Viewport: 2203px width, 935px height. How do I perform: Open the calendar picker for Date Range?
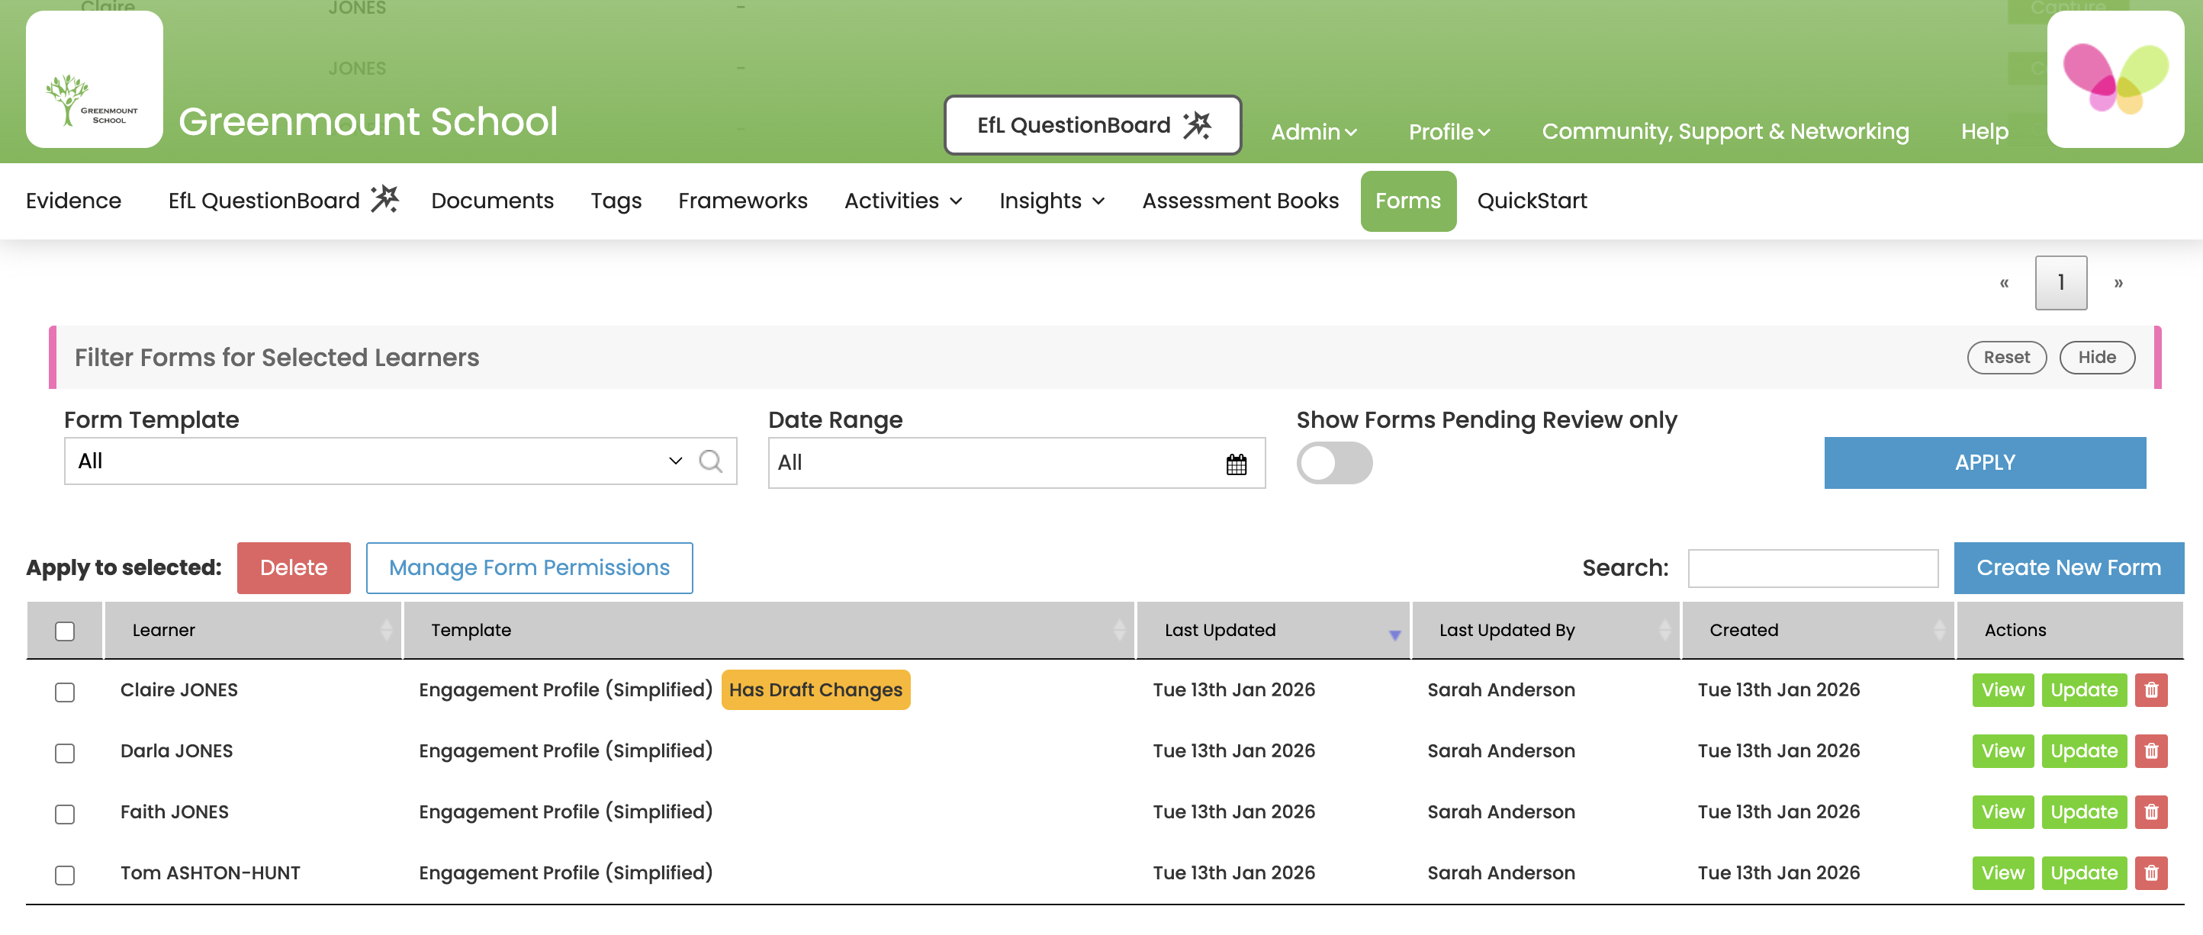click(x=1237, y=463)
